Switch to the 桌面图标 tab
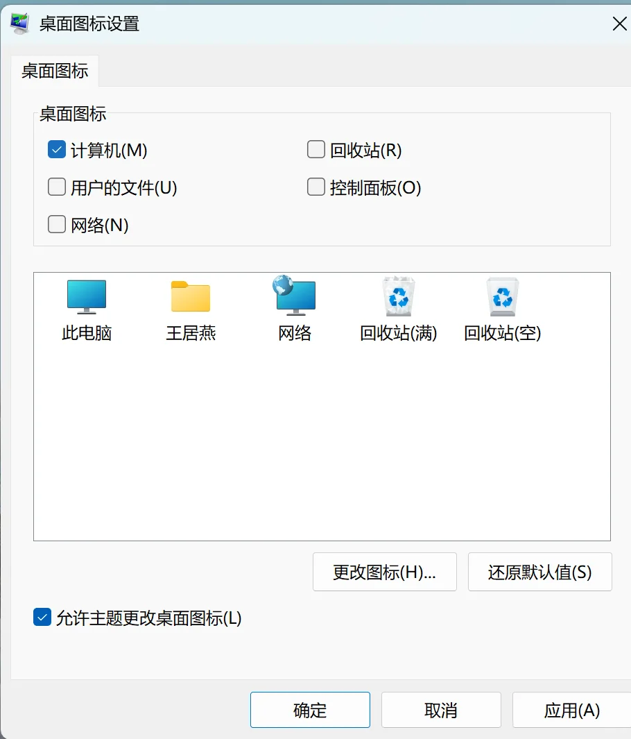The height and width of the screenshot is (739, 631). [x=55, y=70]
